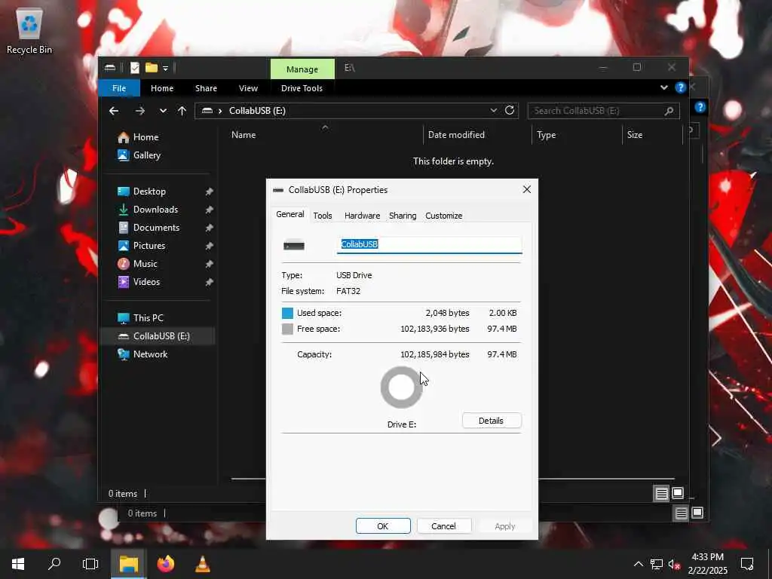Screen dimensions: 772x579
Task: Unpin Desktop using its pin icon
Action: click(210, 191)
